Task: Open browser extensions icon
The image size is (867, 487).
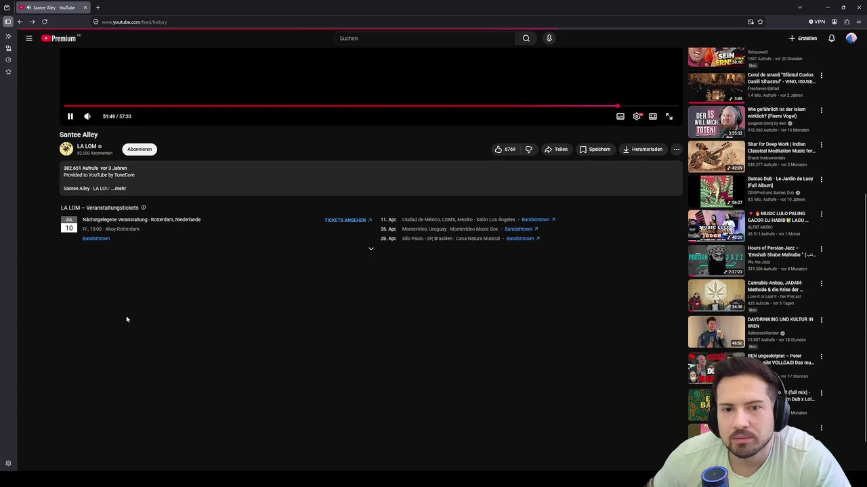Action: pos(847,22)
